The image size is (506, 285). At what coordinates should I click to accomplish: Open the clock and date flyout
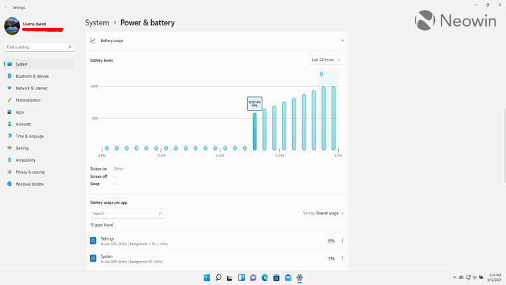[494, 278]
